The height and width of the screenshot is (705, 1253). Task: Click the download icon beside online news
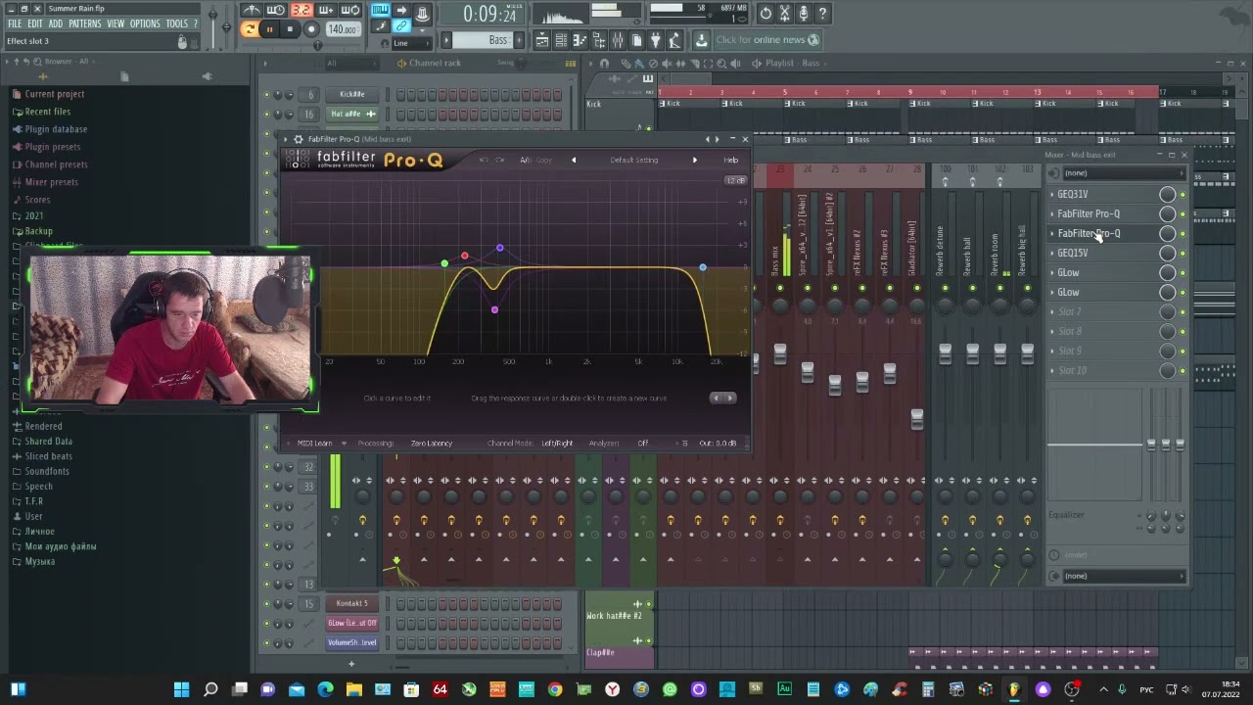tap(701, 40)
